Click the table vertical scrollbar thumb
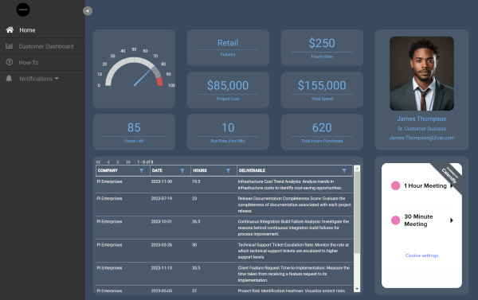This screenshot has width=478, height=300. (357, 212)
